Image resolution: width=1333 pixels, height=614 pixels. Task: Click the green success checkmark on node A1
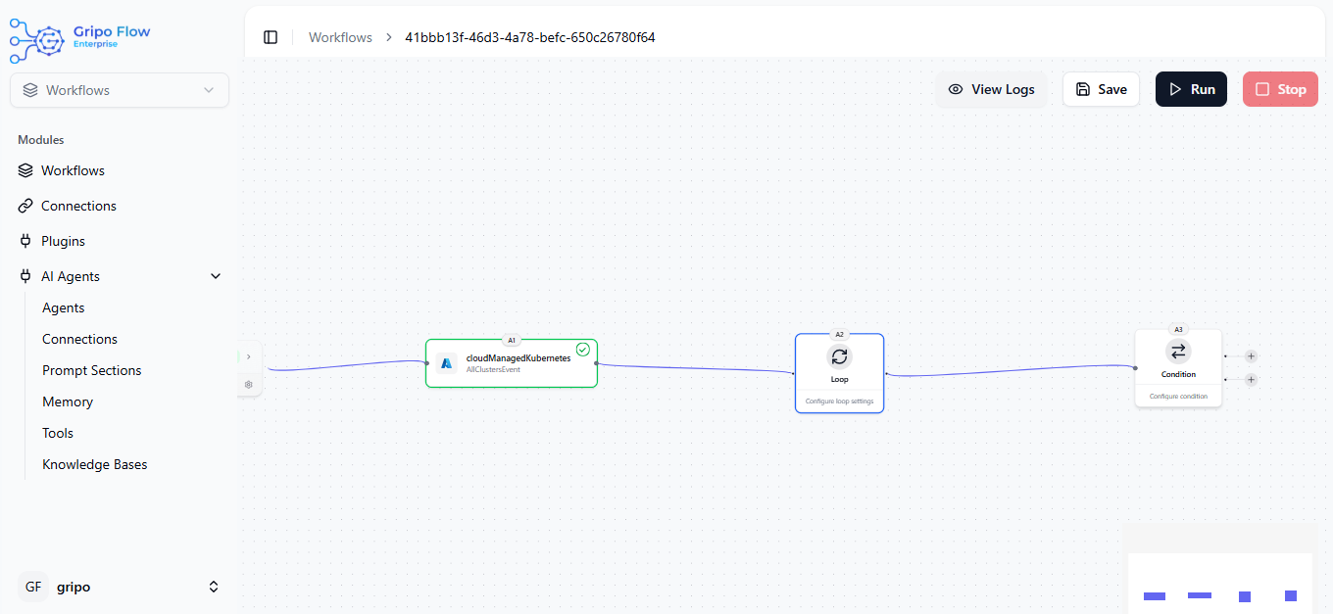click(x=583, y=349)
